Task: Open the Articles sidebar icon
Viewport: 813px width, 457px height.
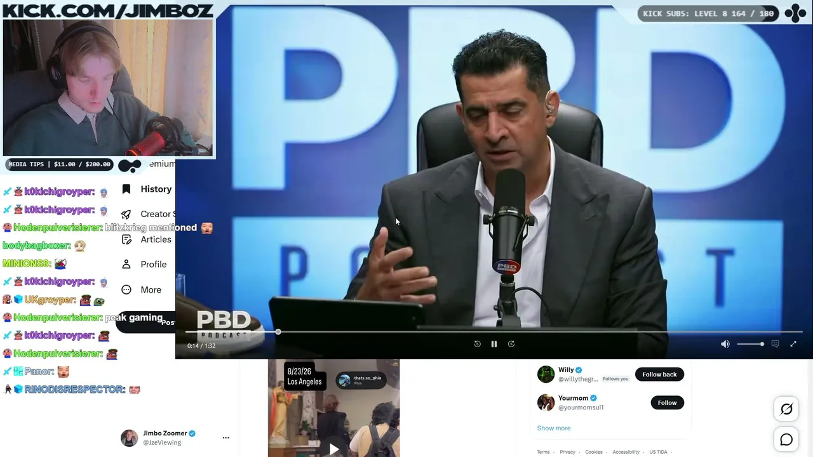Action: click(x=126, y=239)
